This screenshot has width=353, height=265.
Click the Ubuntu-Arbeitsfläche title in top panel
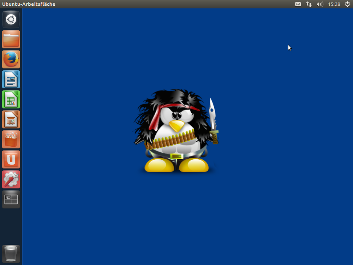click(x=29, y=4)
